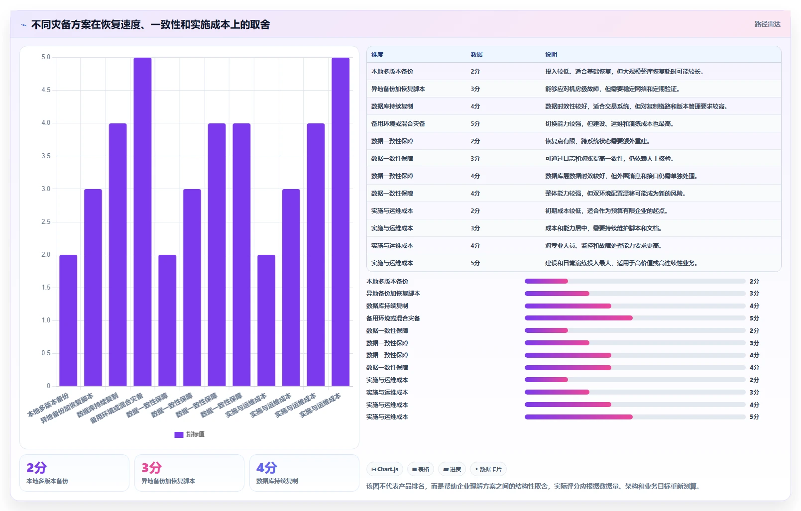Screen dimensions: 801x511
Task: Click the icon beside the dashboard title
Action: [23, 25]
